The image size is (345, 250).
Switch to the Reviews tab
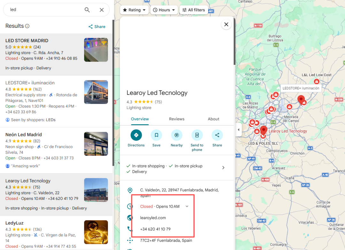click(x=177, y=119)
